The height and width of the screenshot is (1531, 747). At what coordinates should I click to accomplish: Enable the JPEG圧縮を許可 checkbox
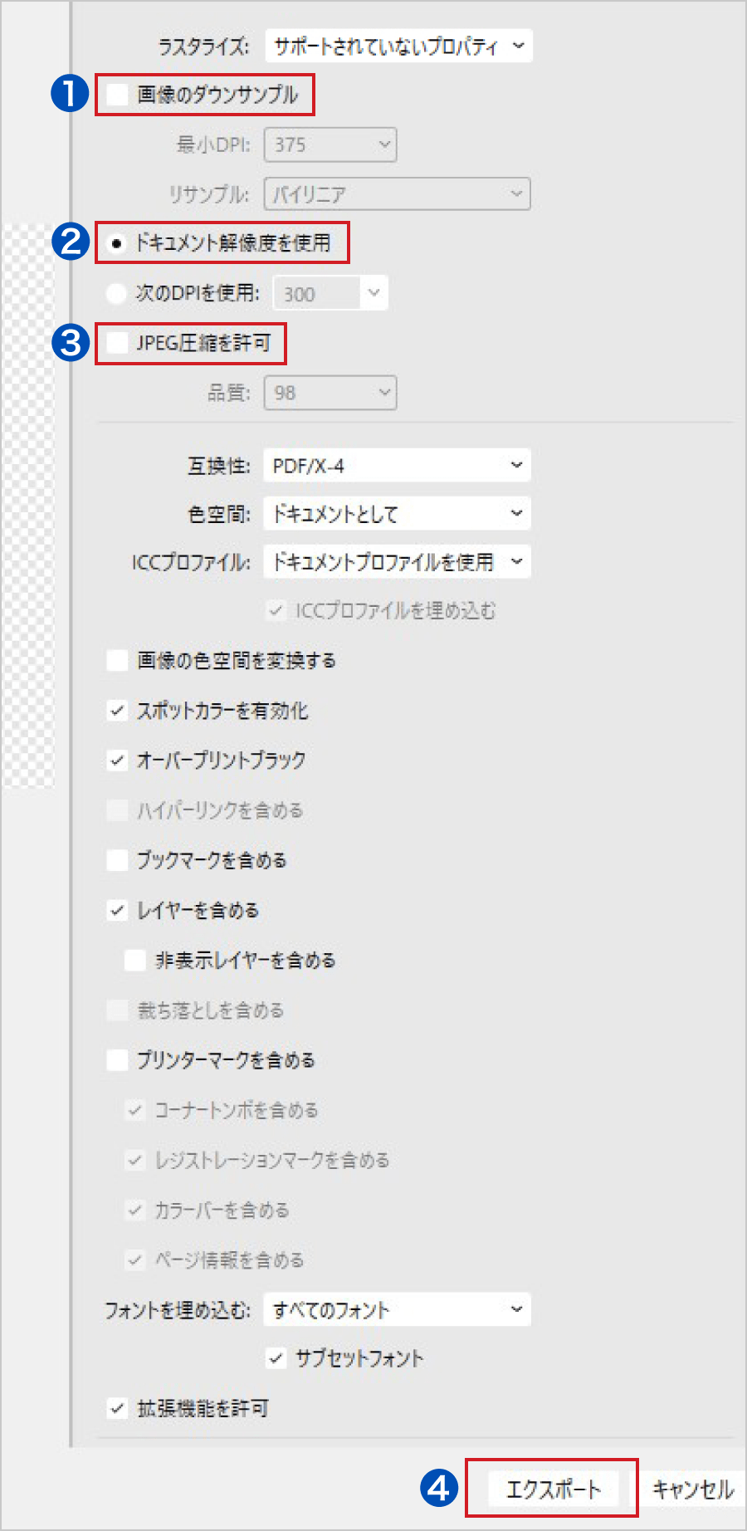coord(118,343)
